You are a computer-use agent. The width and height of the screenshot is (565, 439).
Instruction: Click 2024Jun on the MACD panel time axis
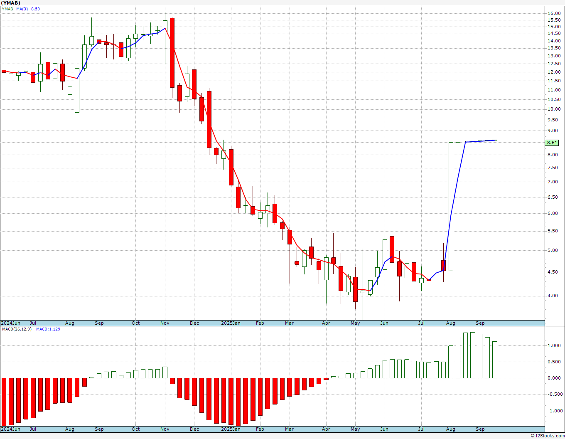[10, 429]
